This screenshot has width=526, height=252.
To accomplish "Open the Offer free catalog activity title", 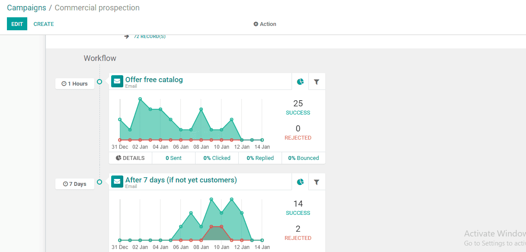I will 154,80.
